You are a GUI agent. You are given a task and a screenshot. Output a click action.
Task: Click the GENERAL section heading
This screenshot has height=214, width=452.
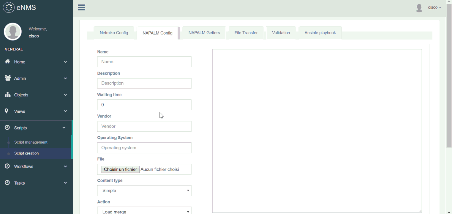[14, 49]
